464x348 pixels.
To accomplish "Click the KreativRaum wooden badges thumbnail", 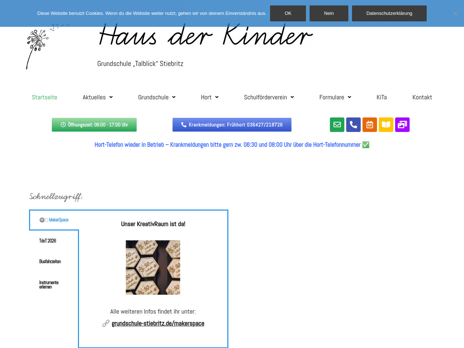I will click(x=153, y=268).
